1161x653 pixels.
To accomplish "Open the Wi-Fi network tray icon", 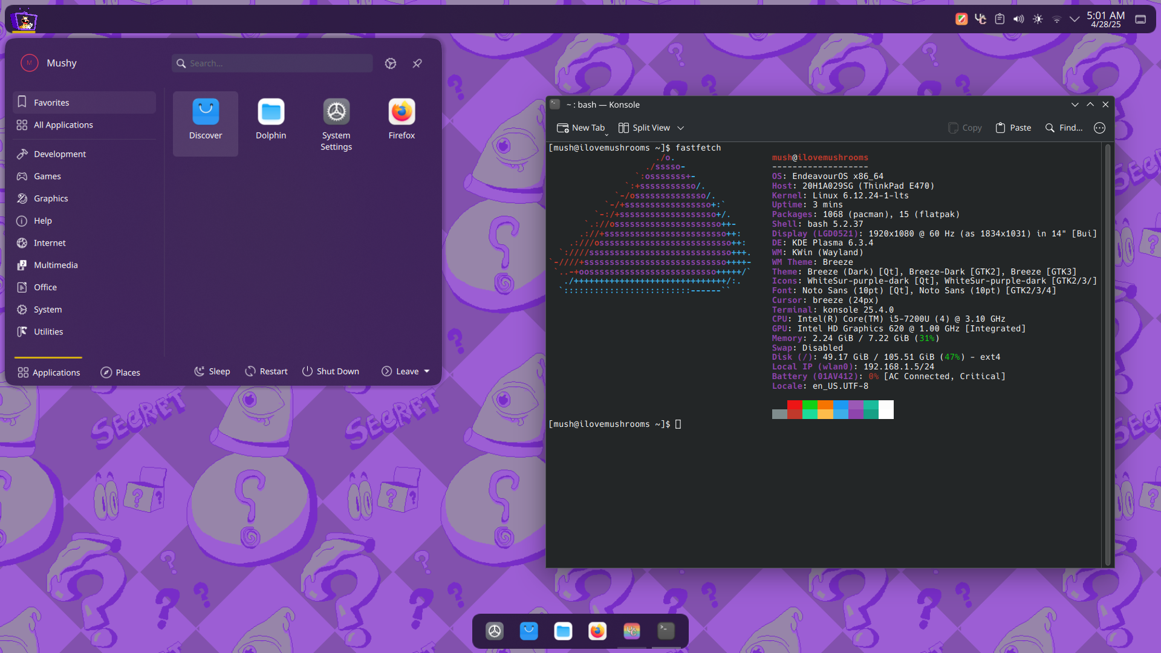I will [1056, 19].
